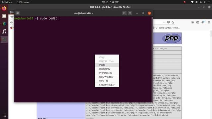Close the Firefox window

point(209,7)
